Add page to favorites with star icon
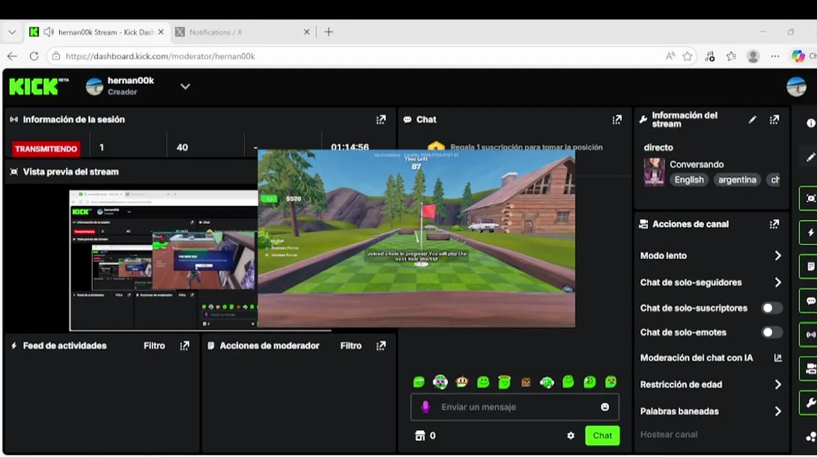This screenshot has height=458, width=817. click(x=687, y=56)
